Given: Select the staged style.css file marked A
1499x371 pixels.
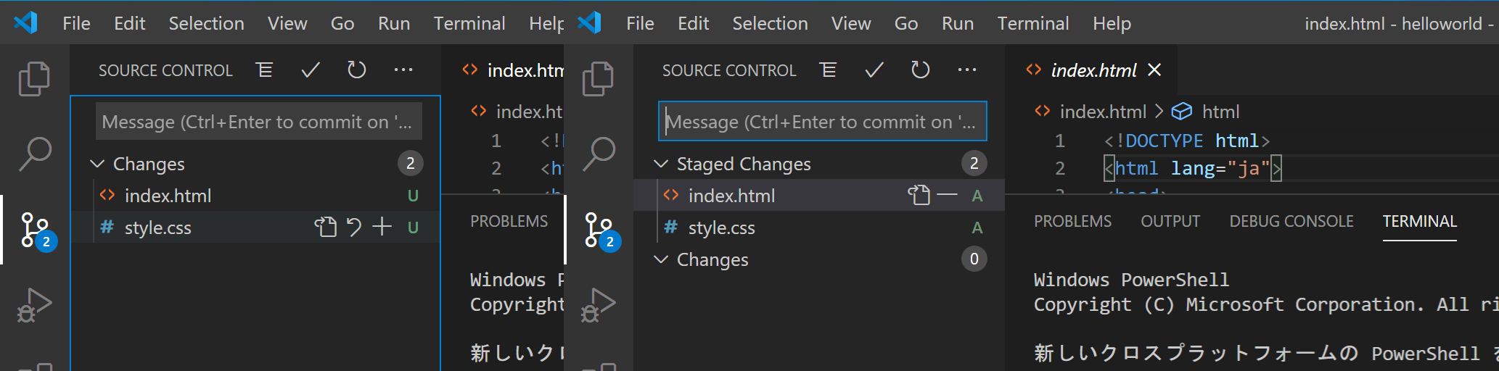Looking at the screenshot, I should click(x=722, y=228).
